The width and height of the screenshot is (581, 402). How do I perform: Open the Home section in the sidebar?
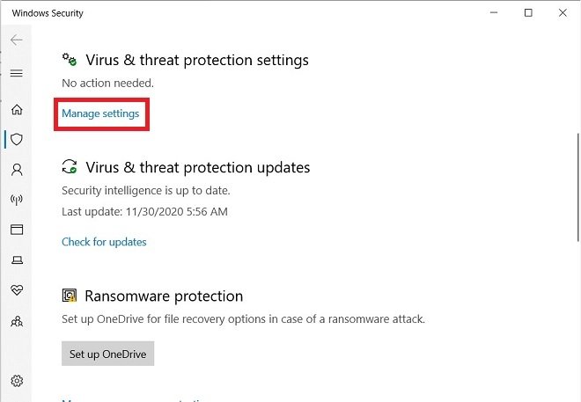[x=17, y=110]
